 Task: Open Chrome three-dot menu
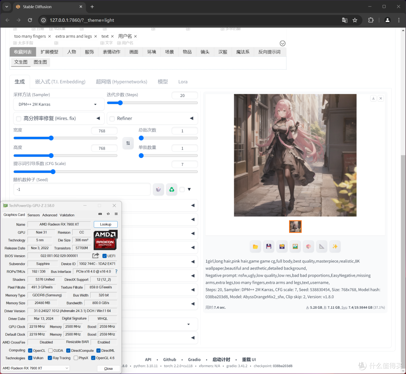pyautogui.click(x=399, y=20)
